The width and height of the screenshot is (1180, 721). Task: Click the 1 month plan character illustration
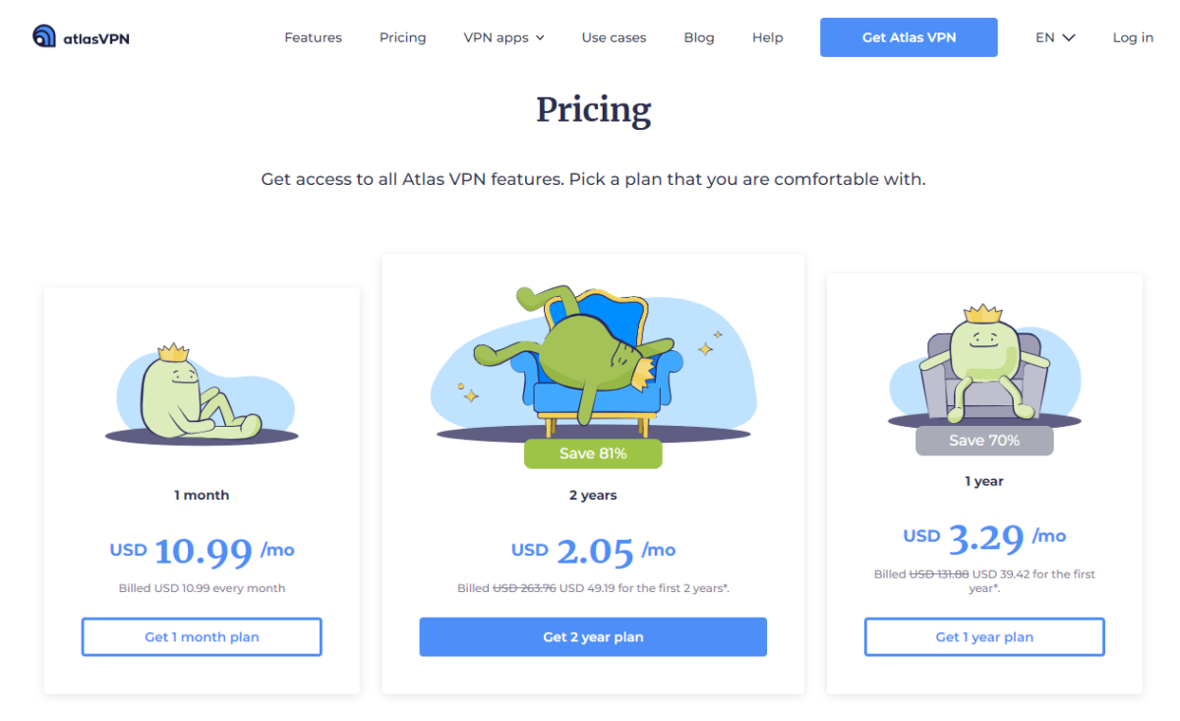pos(201,392)
